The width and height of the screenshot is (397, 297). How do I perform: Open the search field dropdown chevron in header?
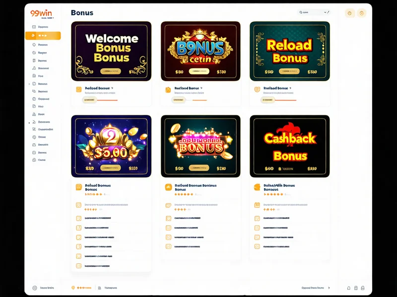325,12
